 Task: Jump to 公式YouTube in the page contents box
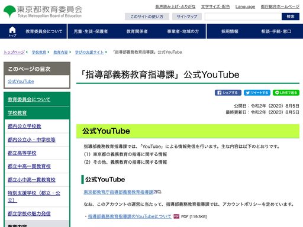21,82
